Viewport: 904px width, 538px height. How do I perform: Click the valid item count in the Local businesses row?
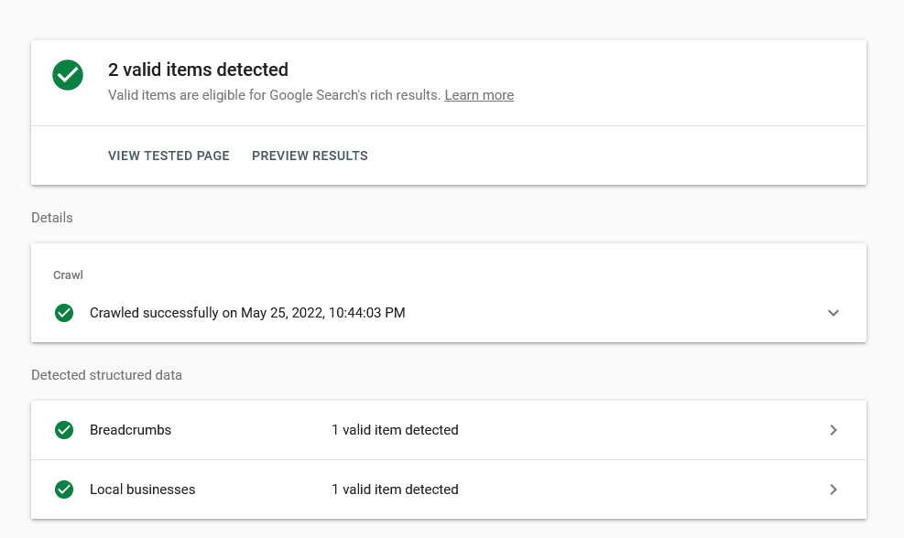(x=395, y=489)
